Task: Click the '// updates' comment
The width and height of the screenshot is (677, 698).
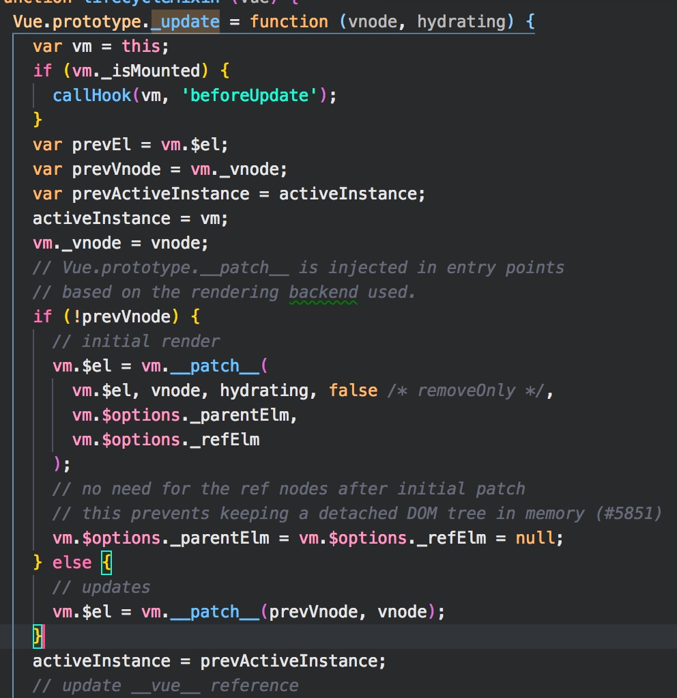Action: (102, 587)
